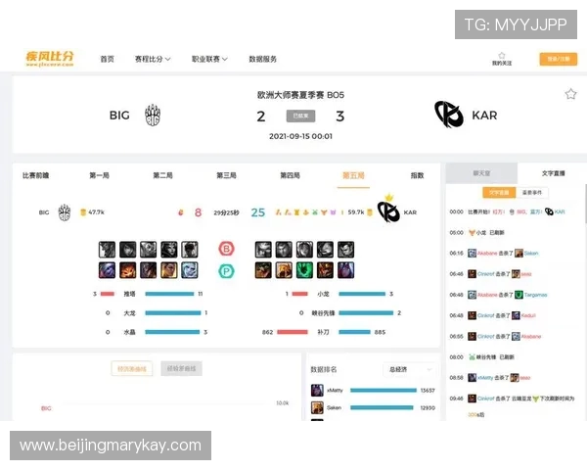
Task: Click the gray 已结束 match status badge
Action: tap(300, 116)
